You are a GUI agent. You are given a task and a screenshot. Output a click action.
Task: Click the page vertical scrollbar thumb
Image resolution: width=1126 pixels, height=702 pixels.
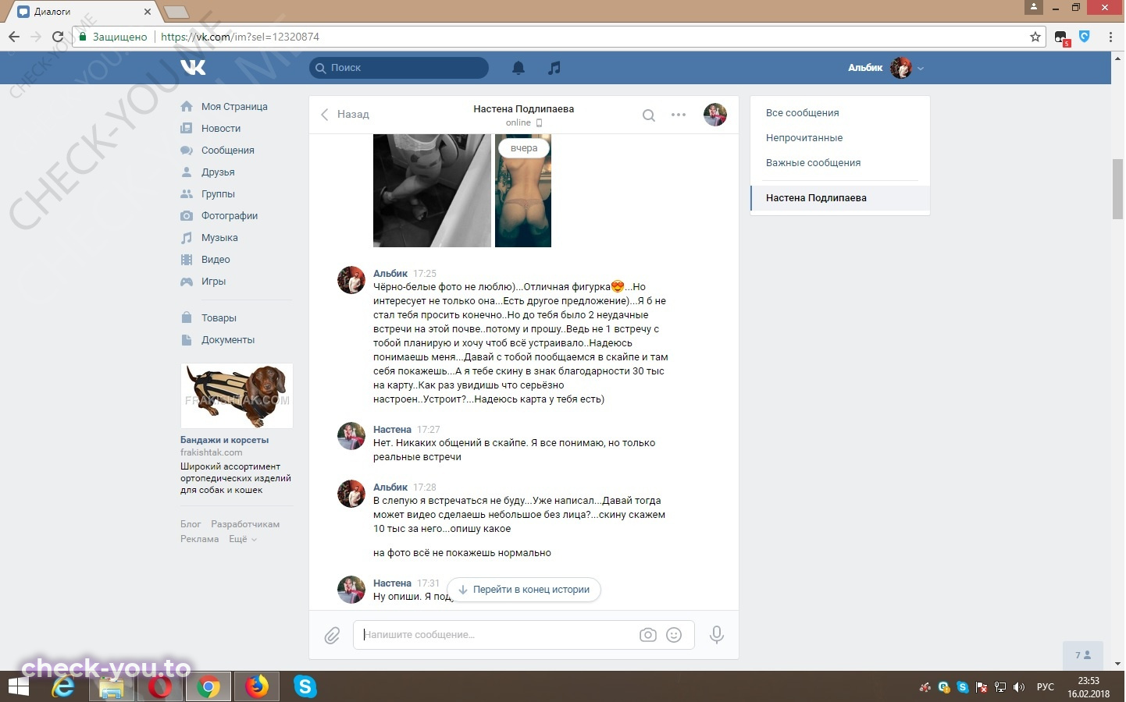[1118, 189]
